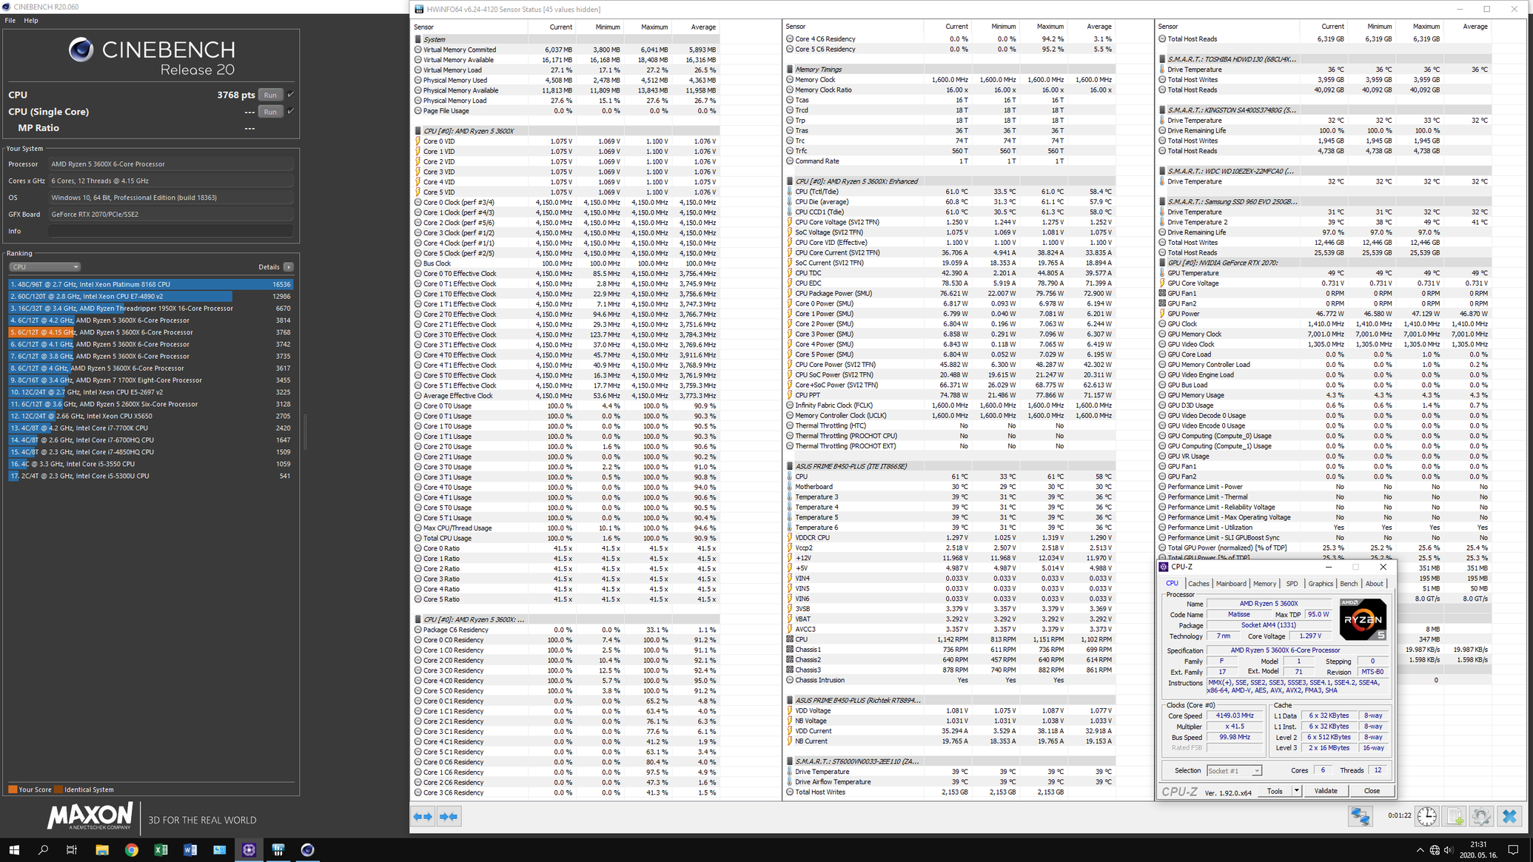
Task: Select Core i5-5300U ranking row
Action: tap(150, 476)
